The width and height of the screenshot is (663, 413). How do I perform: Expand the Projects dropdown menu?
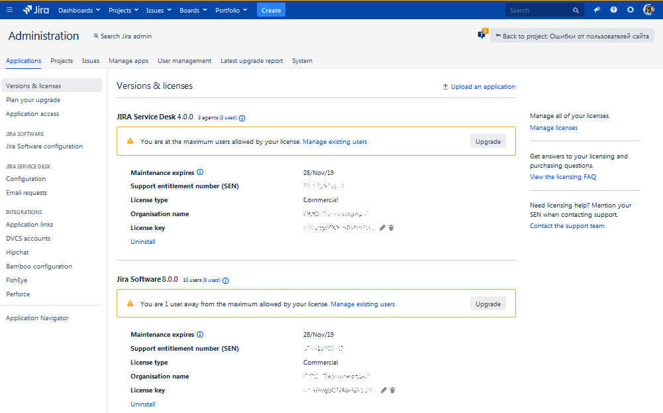(x=123, y=10)
